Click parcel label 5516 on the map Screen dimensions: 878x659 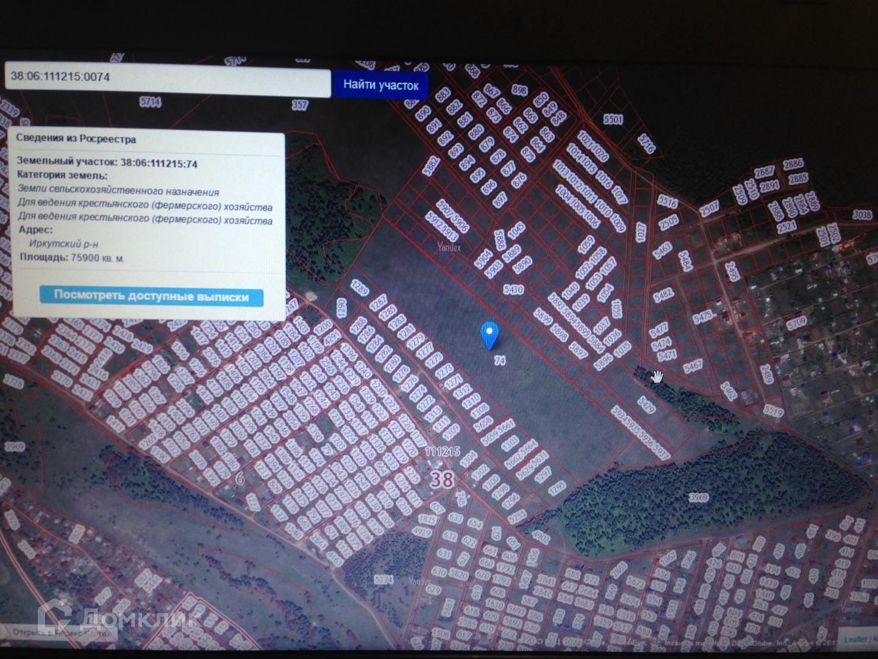pyautogui.click(x=668, y=201)
